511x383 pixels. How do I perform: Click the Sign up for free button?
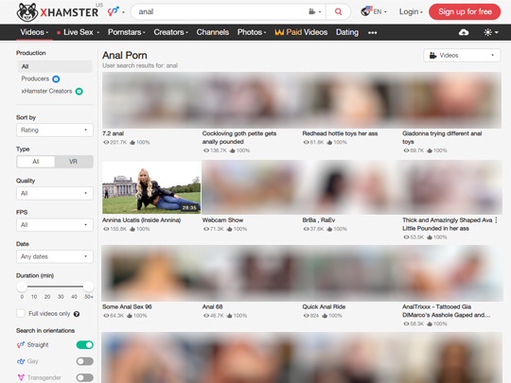465,11
